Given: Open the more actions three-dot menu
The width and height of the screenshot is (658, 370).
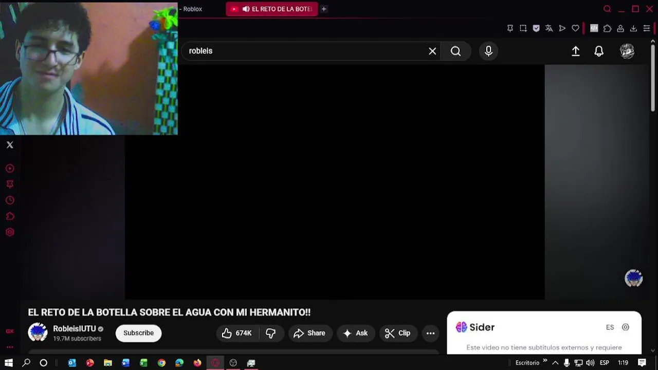Looking at the screenshot, I should pos(430,333).
